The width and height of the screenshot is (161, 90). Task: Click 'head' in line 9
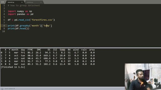click(x=22, y=28)
